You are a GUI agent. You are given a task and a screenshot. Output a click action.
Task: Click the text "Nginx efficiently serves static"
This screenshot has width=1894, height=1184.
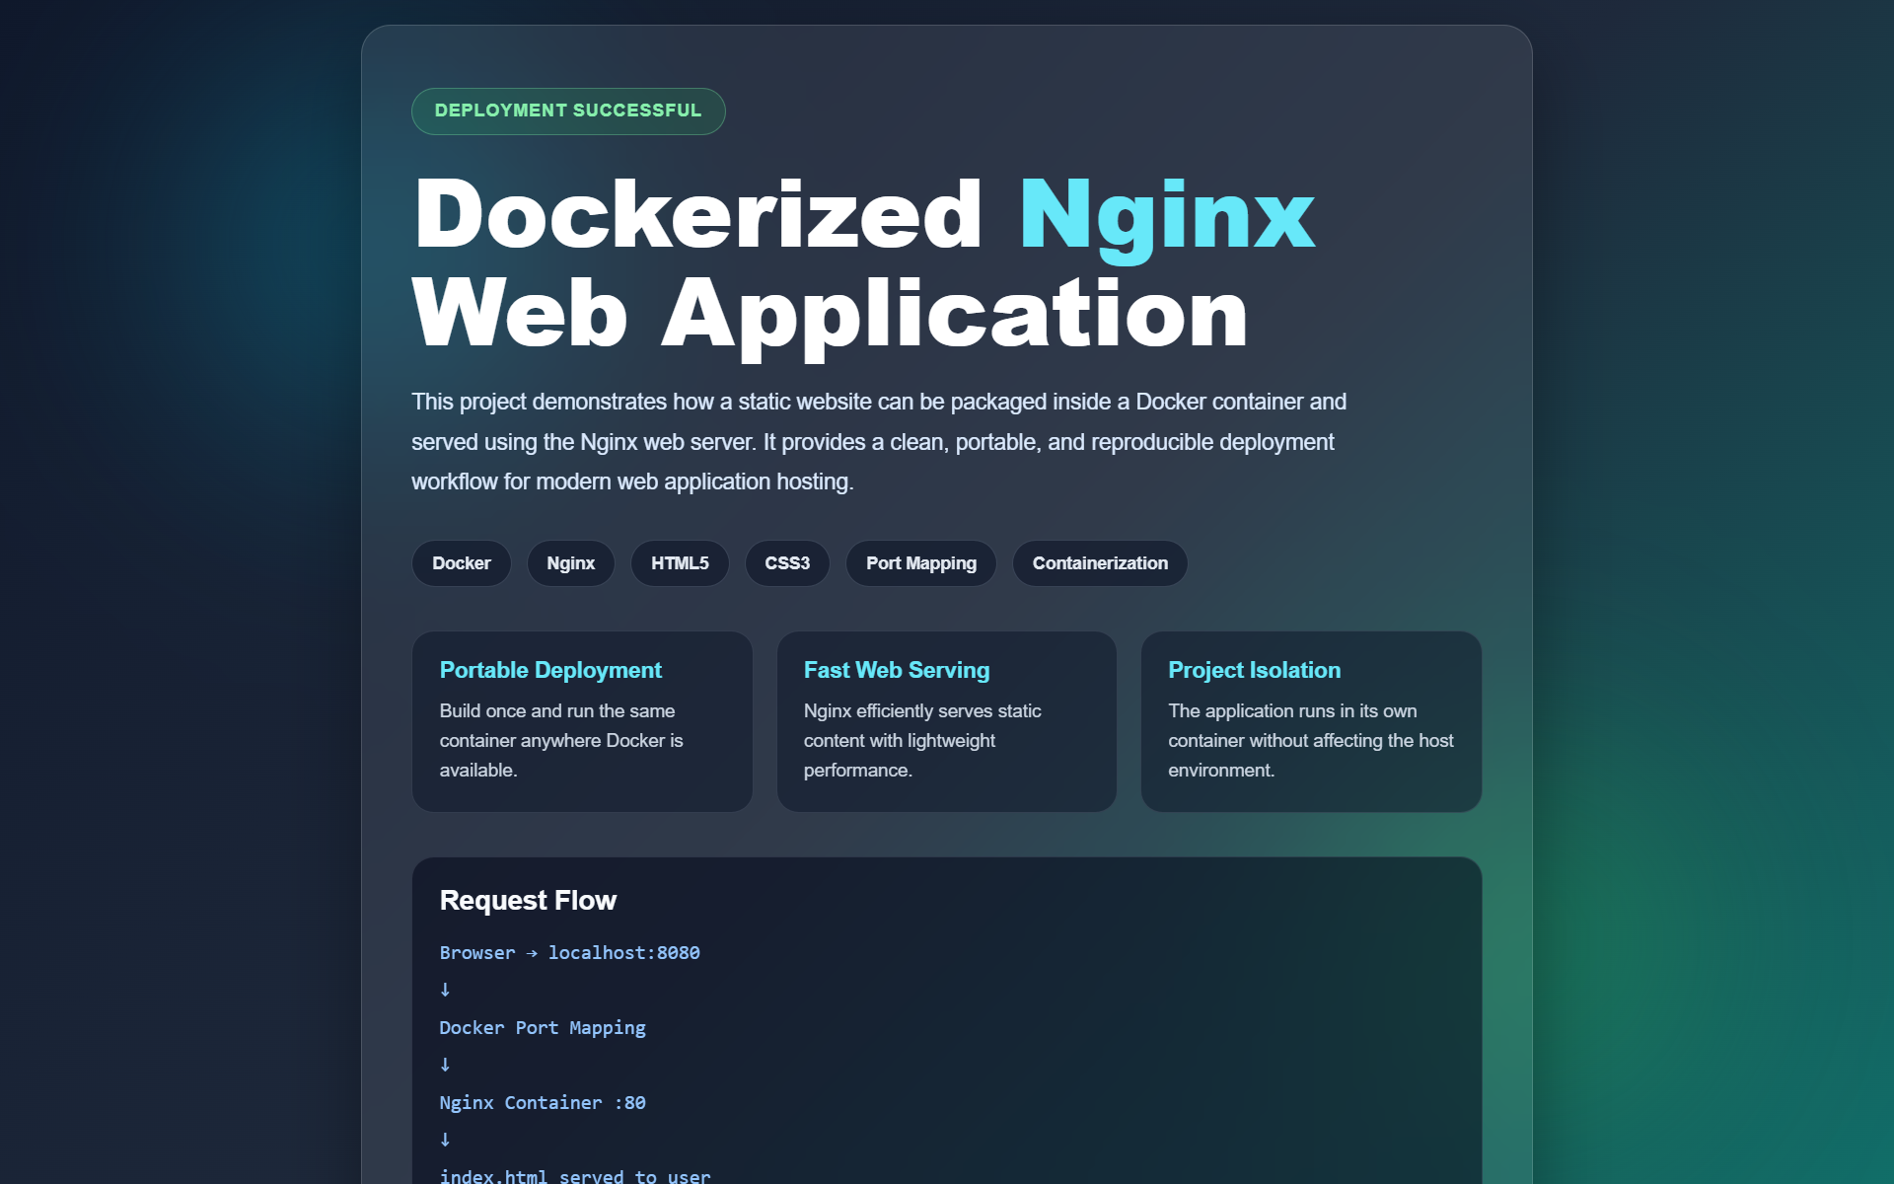tap(922, 711)
